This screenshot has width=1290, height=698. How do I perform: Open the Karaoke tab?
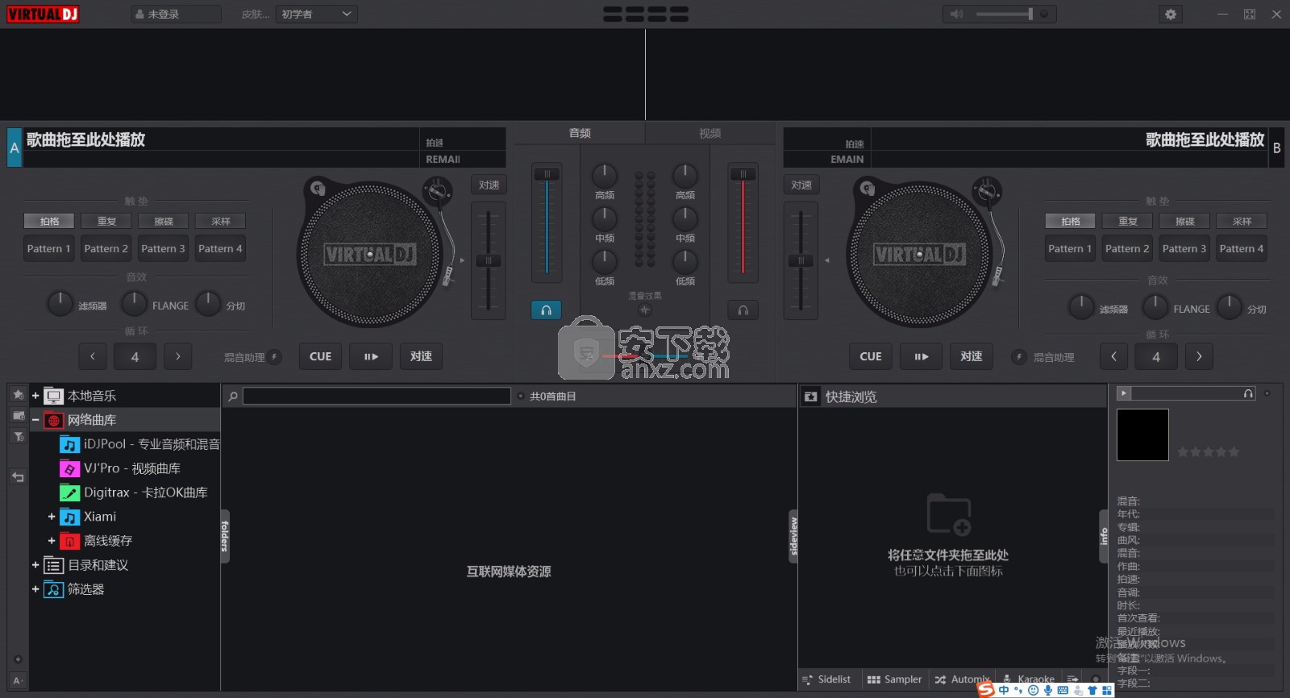pyautogui.click(x=1029, y=679)
